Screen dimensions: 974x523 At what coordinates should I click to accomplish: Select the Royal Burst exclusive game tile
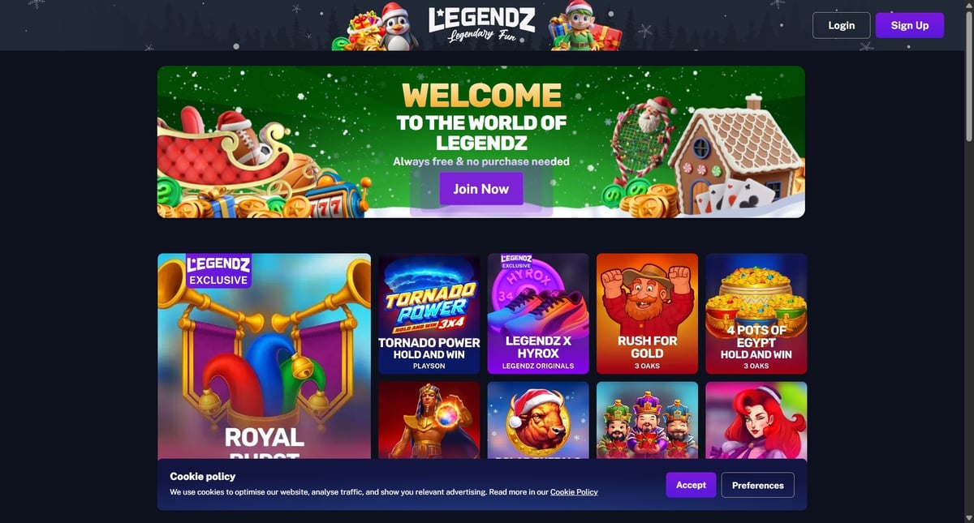click(x=264, y=357)
